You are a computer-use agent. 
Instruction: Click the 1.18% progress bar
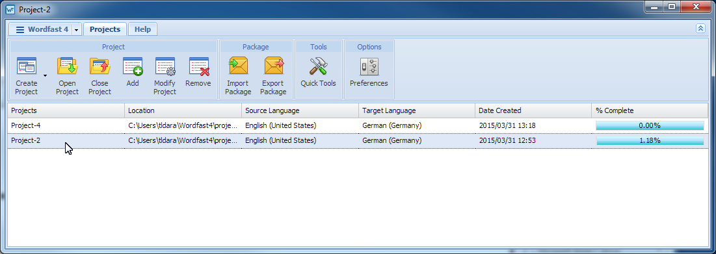pos(650,141)
